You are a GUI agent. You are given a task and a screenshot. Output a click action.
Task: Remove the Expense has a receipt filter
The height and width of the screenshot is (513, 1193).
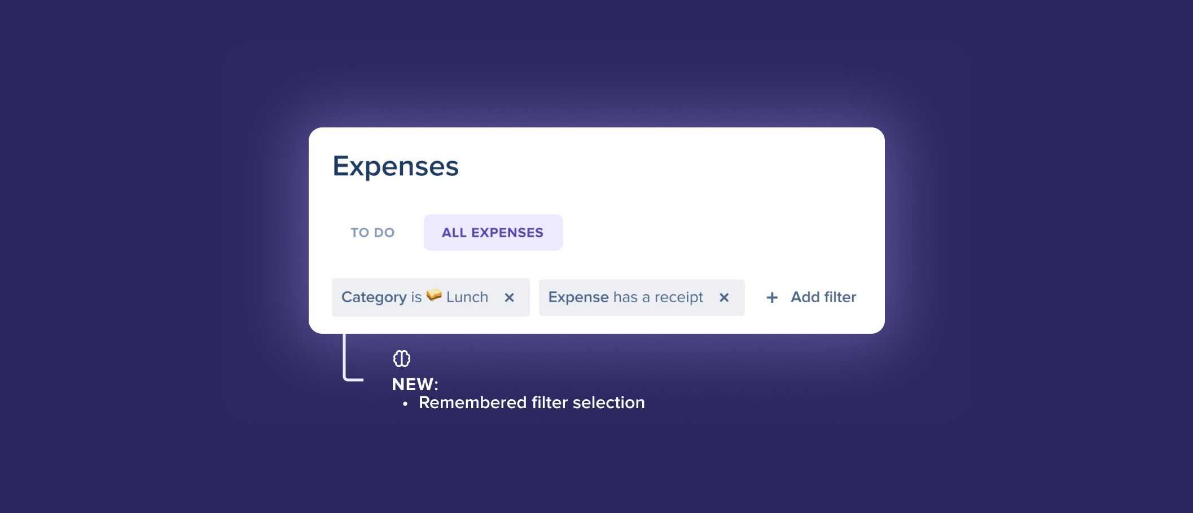tap(724, 298)
